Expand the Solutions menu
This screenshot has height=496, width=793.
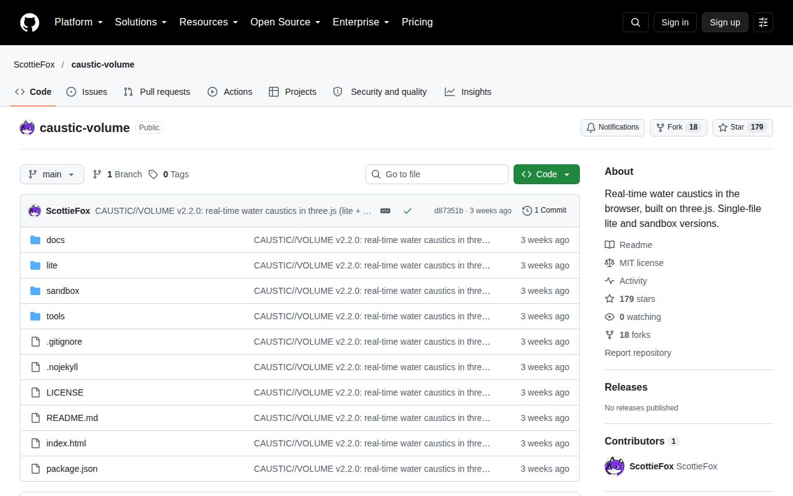pyautogui.click(x=141, y=22)
